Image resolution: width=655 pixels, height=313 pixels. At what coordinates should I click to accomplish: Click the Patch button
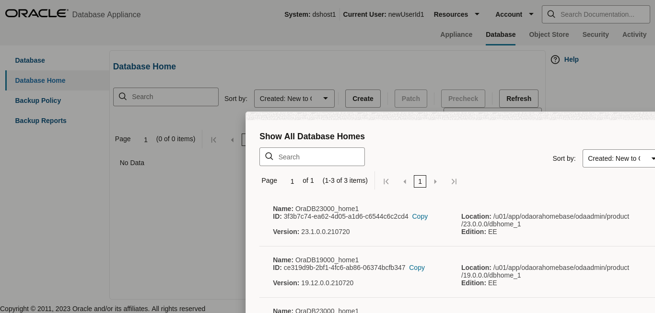411,99
